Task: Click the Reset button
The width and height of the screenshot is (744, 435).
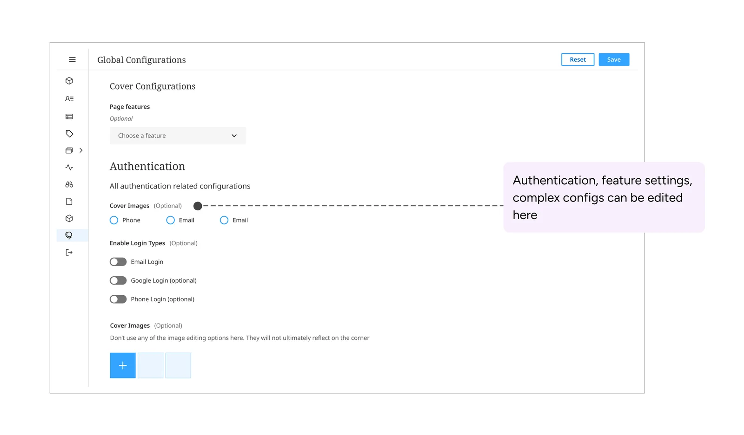Action: (x=578, y=59)
